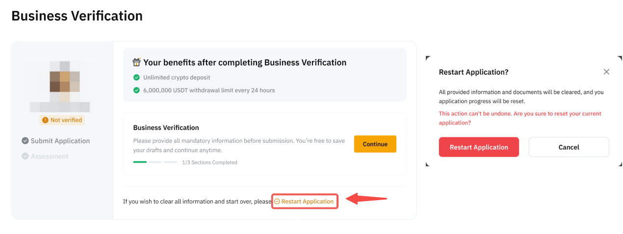623x234 pixels.
Task: Click the check icon next to Submit Application
Action: (25, 141)
